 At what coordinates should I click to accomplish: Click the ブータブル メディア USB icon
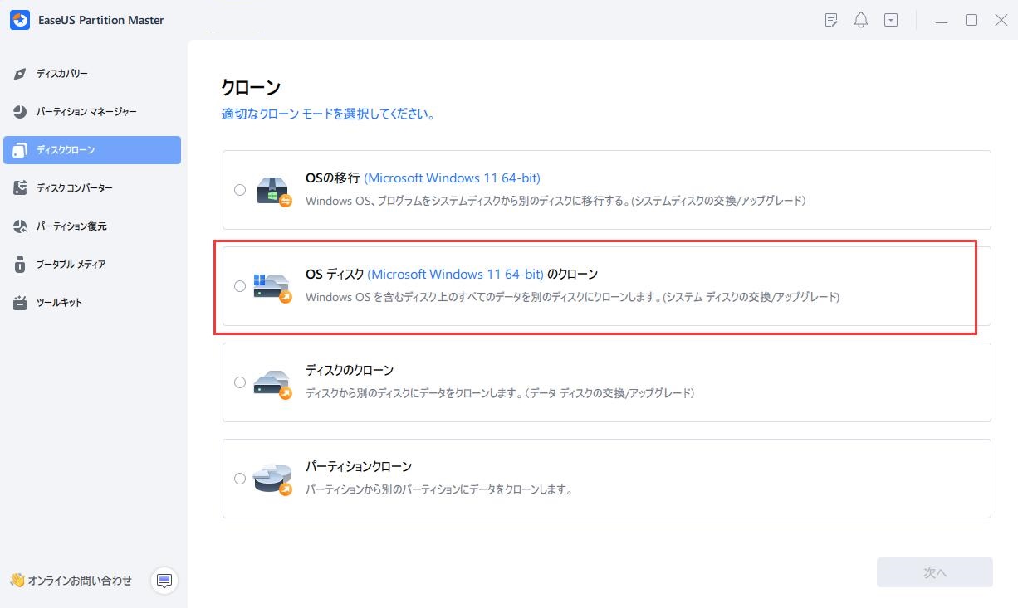coord(21,265)
